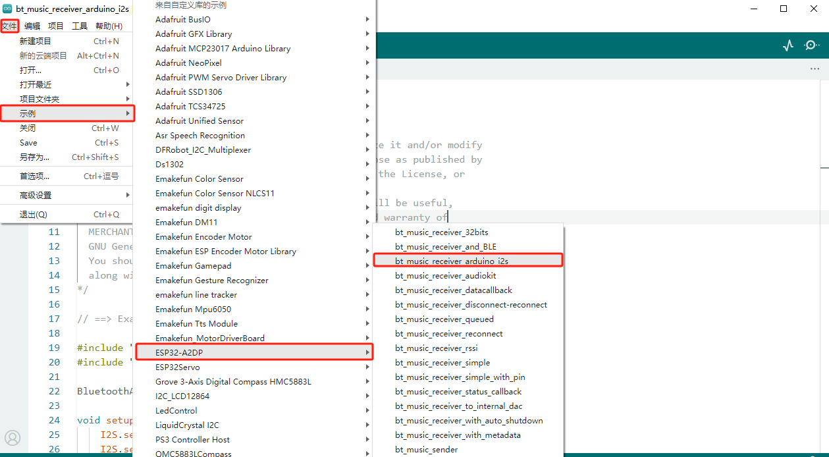This screenshot has width=829, height=457.
Task: Open bt_music_receiver_and_BLE example
Action: pos(468,246)
